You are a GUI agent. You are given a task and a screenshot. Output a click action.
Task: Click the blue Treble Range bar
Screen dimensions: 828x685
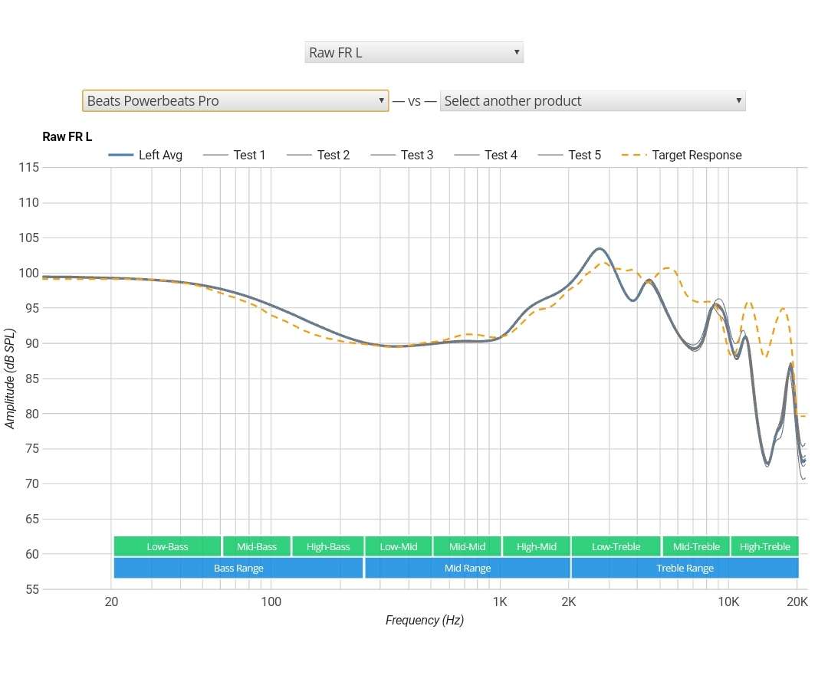coord(685,568)
